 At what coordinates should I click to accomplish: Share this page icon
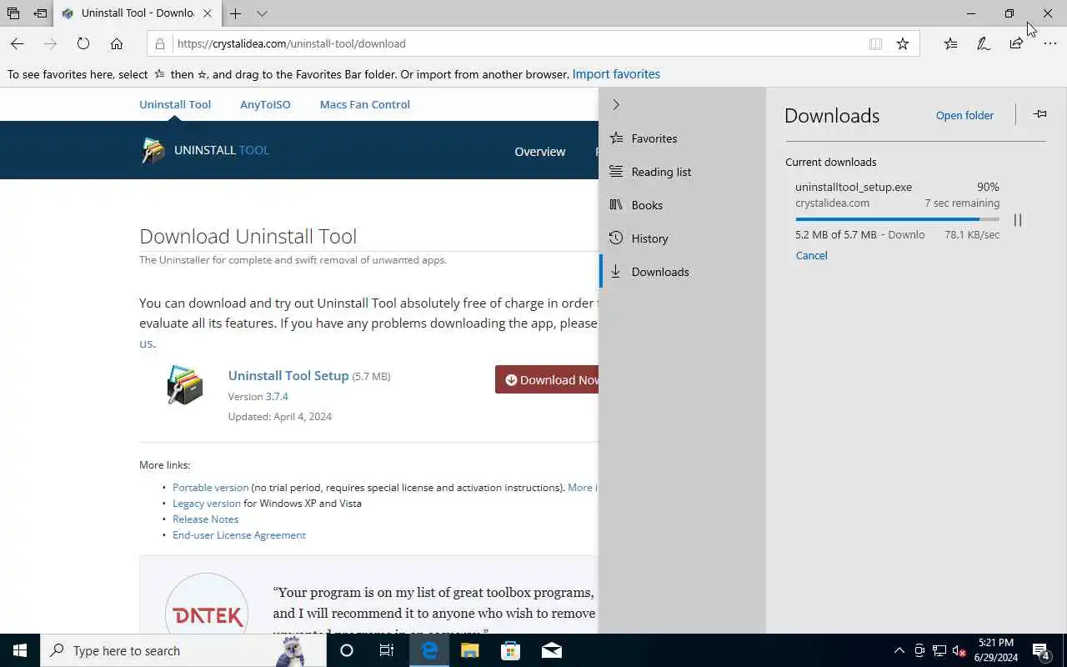(x=1016, y=43)
